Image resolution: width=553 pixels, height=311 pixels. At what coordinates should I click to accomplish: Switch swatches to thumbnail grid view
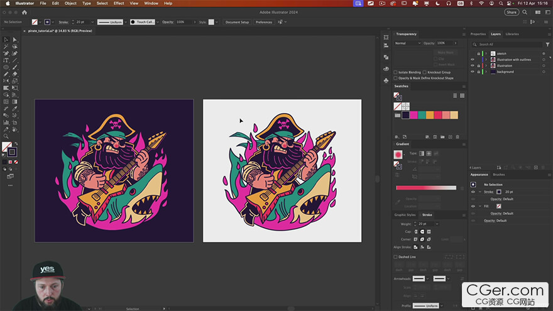(462, 95)
